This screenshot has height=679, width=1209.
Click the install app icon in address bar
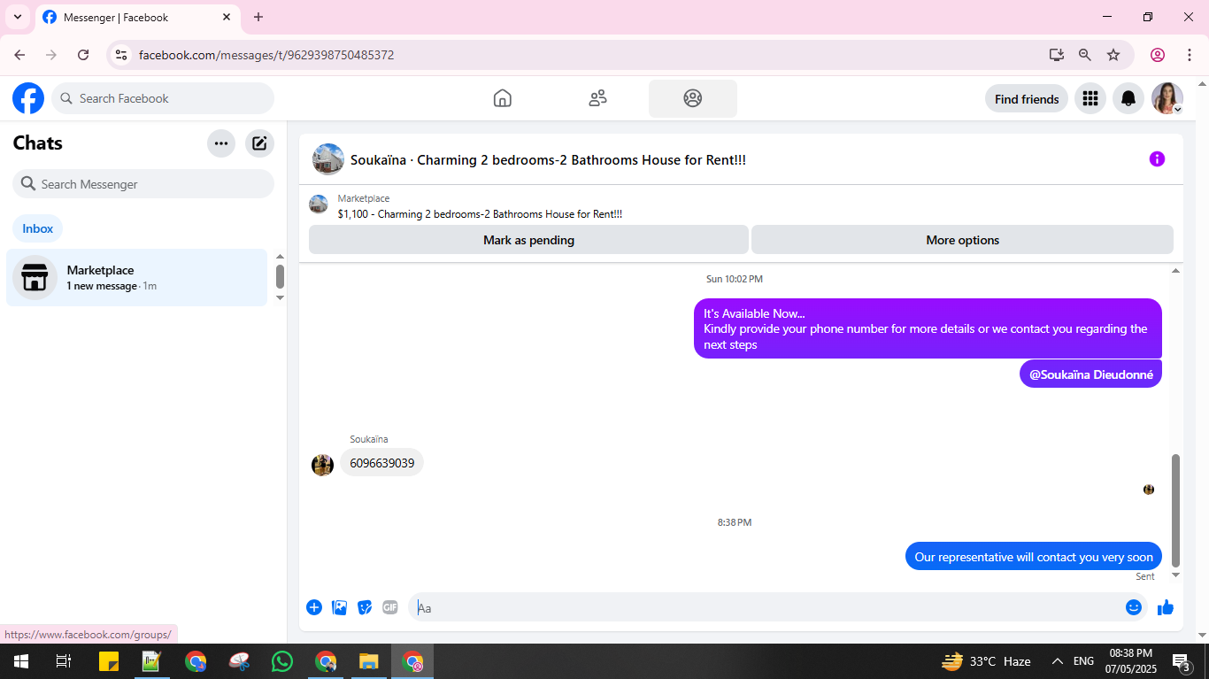pyautogui.click(x=1057, y=55)
